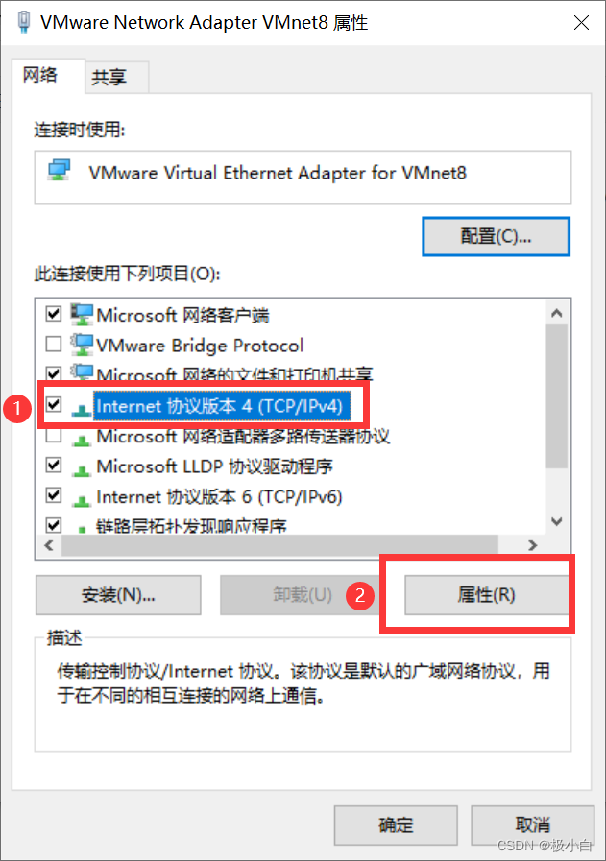This screenshot has width=606, height=861.
Task: Click the VMware Virtual Ethernet Adapter network icon
Action: [59, 171]
